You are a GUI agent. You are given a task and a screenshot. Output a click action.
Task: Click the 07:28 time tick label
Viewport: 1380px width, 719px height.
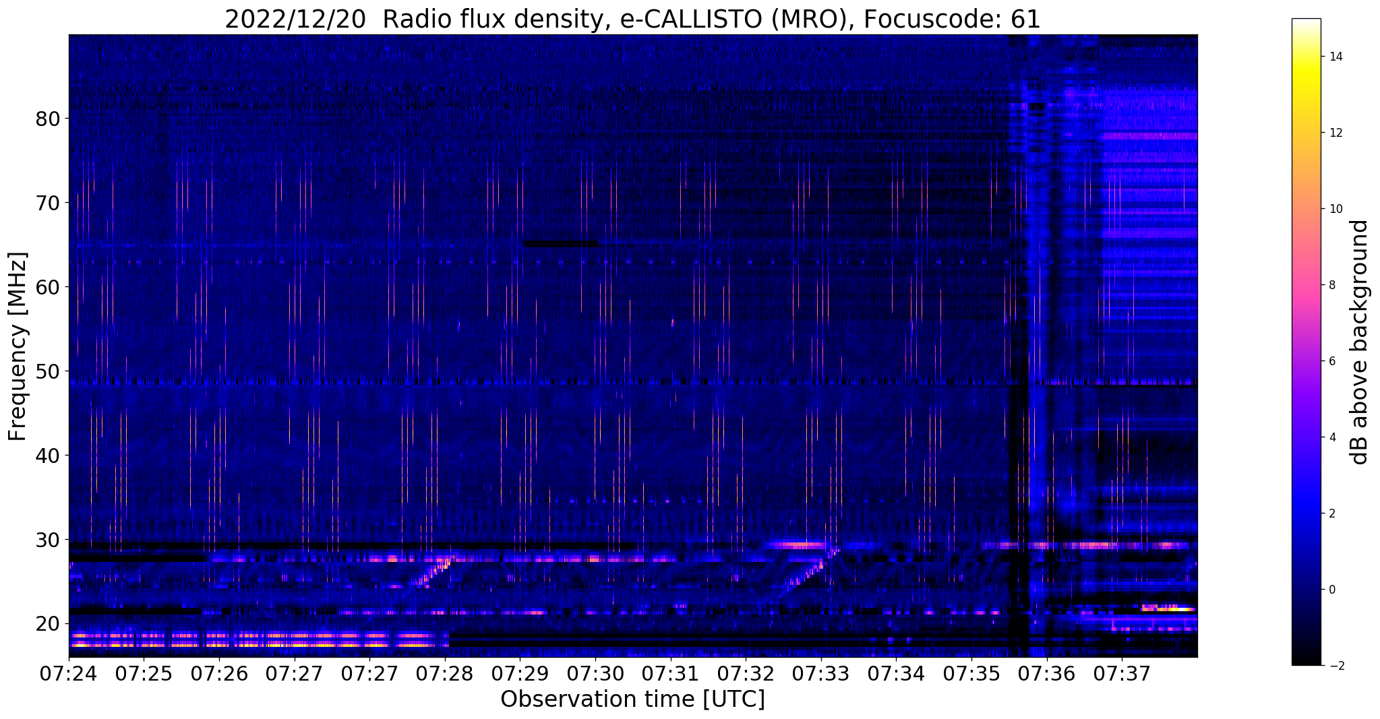(445, 673)
